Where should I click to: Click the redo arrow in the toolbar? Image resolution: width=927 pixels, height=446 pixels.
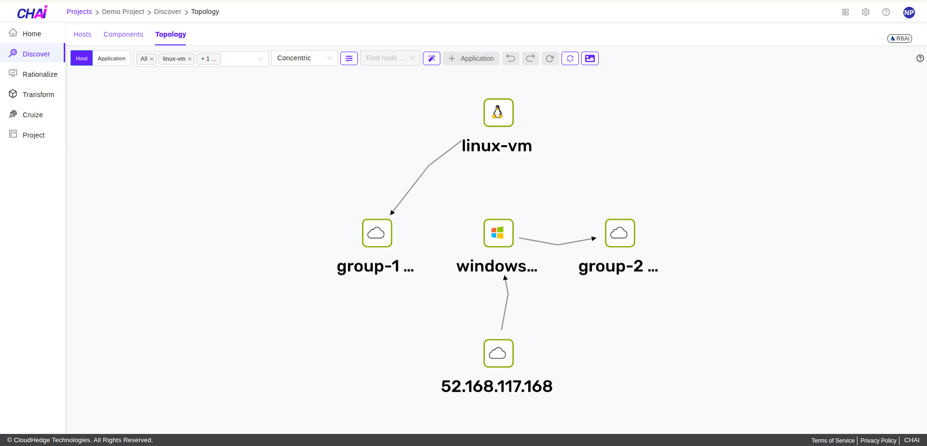(530, 58)
